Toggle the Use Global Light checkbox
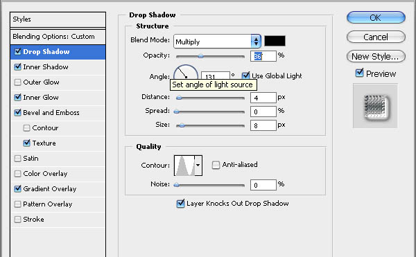Viewport: 416px width, 257px height. (245, 76)
